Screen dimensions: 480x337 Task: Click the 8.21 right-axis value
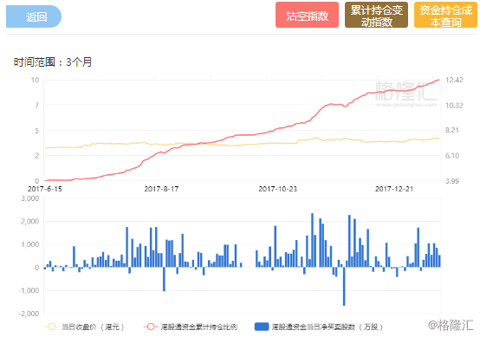tap(451, 130)
